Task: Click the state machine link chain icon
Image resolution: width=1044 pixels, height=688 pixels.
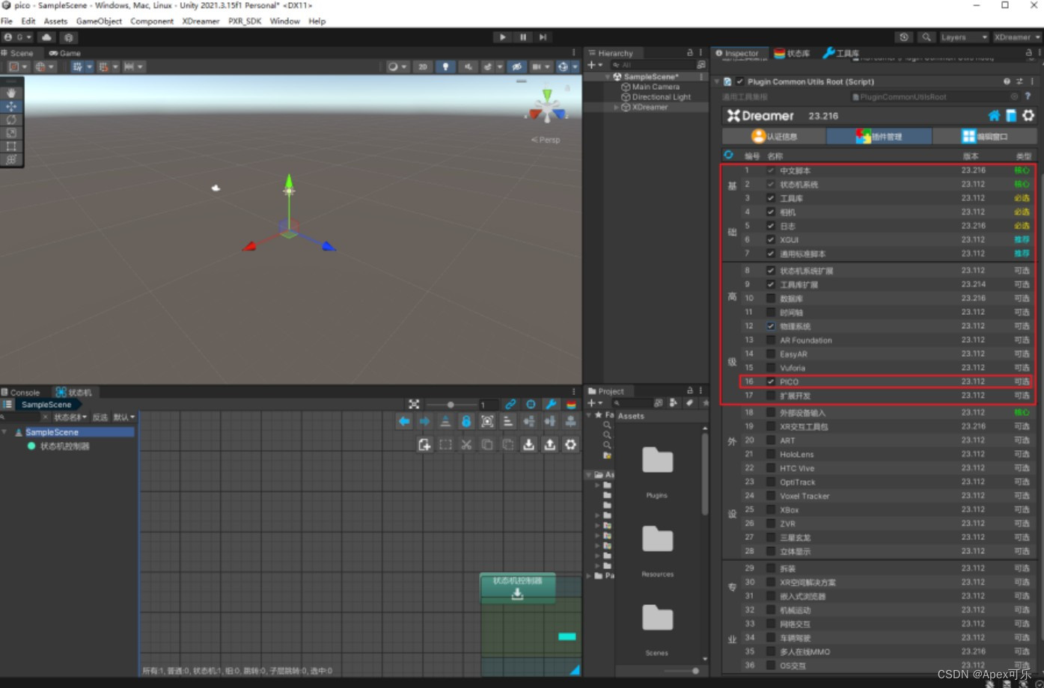Action: pos(510,405)
